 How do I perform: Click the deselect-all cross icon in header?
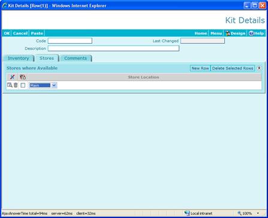click(13, 77)
